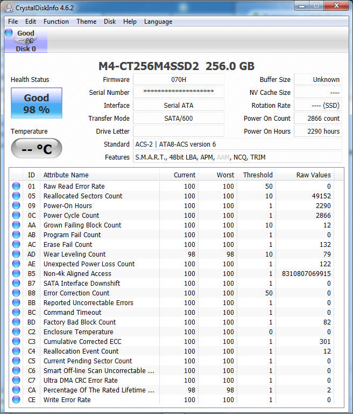Click the Cumulative Corrected ECC raw value 301
353x414 pixels.
pos(325,341)
